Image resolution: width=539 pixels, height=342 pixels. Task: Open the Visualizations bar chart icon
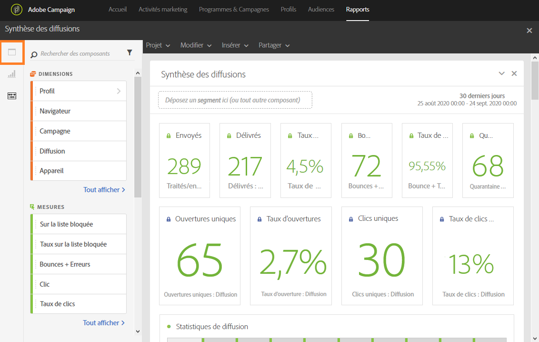pos(12,74)
